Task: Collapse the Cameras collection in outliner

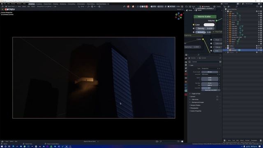Action: 226,48
